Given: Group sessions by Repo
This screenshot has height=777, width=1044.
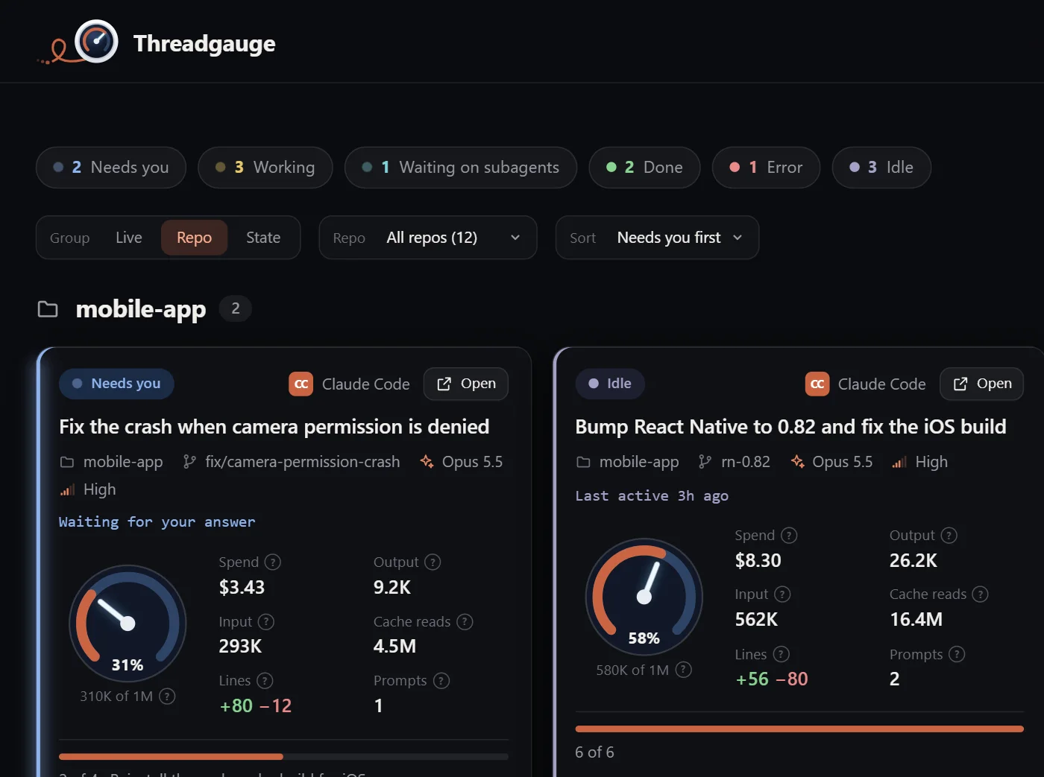Looking at the screenshot, I should [x=194, y=238].
